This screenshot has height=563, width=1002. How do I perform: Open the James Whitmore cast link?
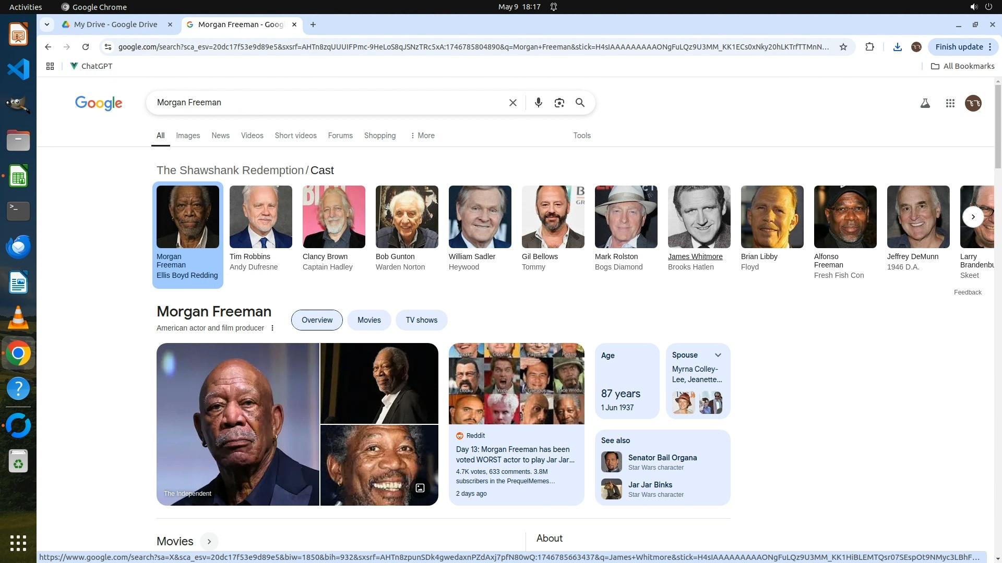pos(695,256)
